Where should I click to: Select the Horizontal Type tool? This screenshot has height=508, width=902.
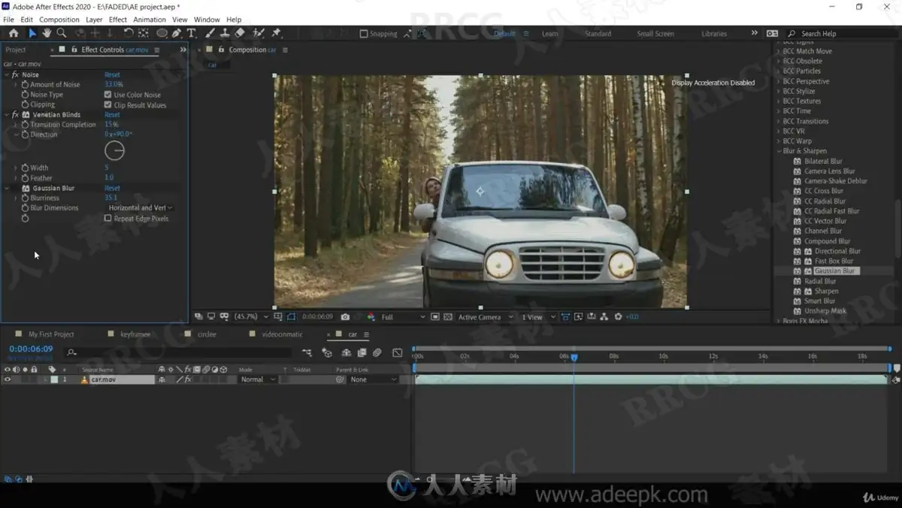(x=192, y=33)
